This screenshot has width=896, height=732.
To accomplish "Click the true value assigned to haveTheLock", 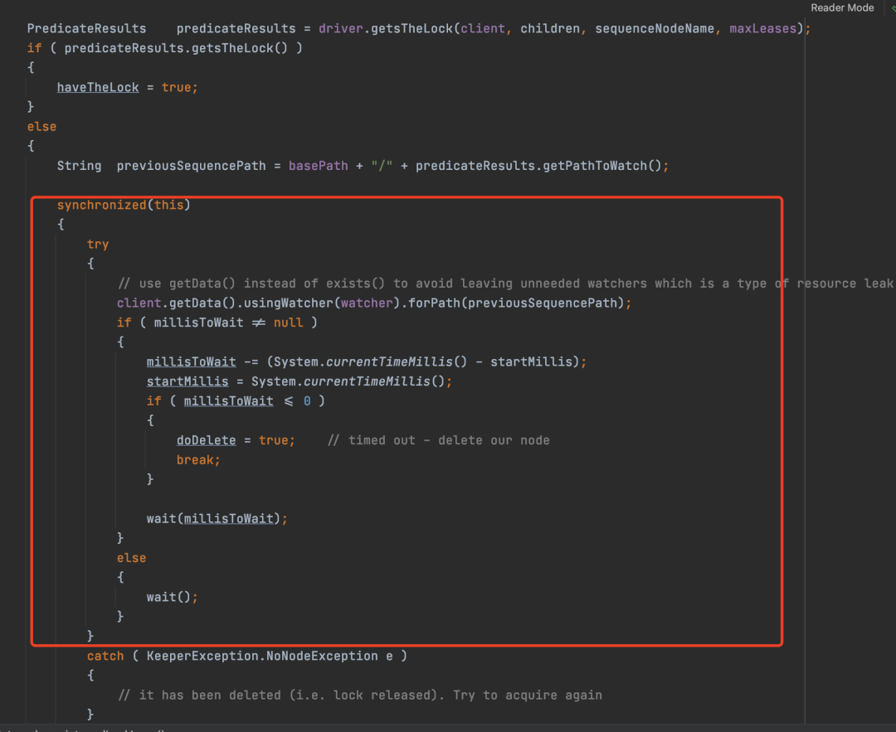I will [x=176, y=87].
